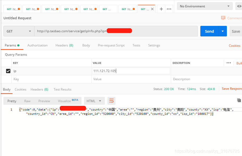Uncheck the ip query parameter checkbox
Viewport: 242px width, 156px height.
pos(8,71)
